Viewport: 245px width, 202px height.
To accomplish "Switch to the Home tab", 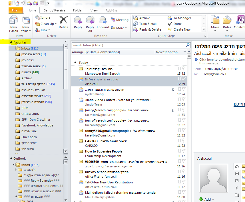I will [32, 10].
